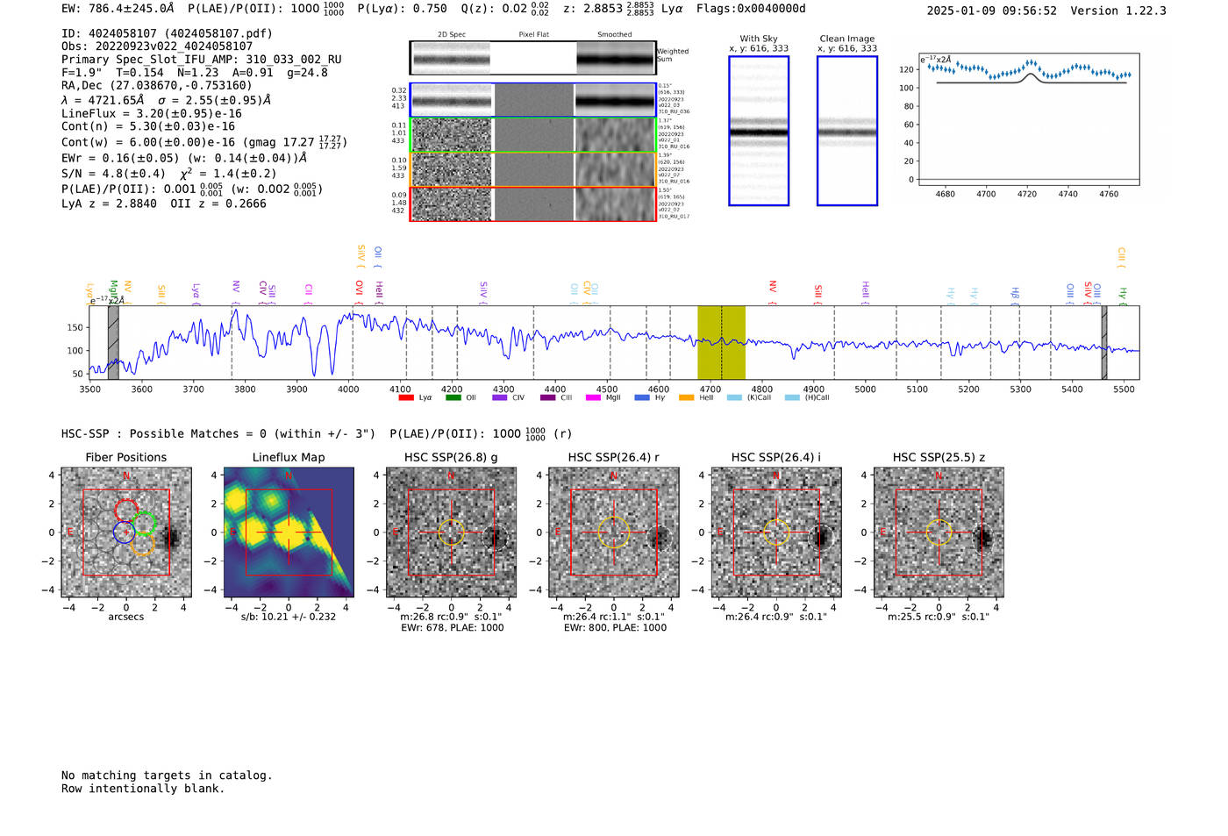Click the 'Smoothed' column header
This screenshot has width=1228, height=836.
(615, 35)
